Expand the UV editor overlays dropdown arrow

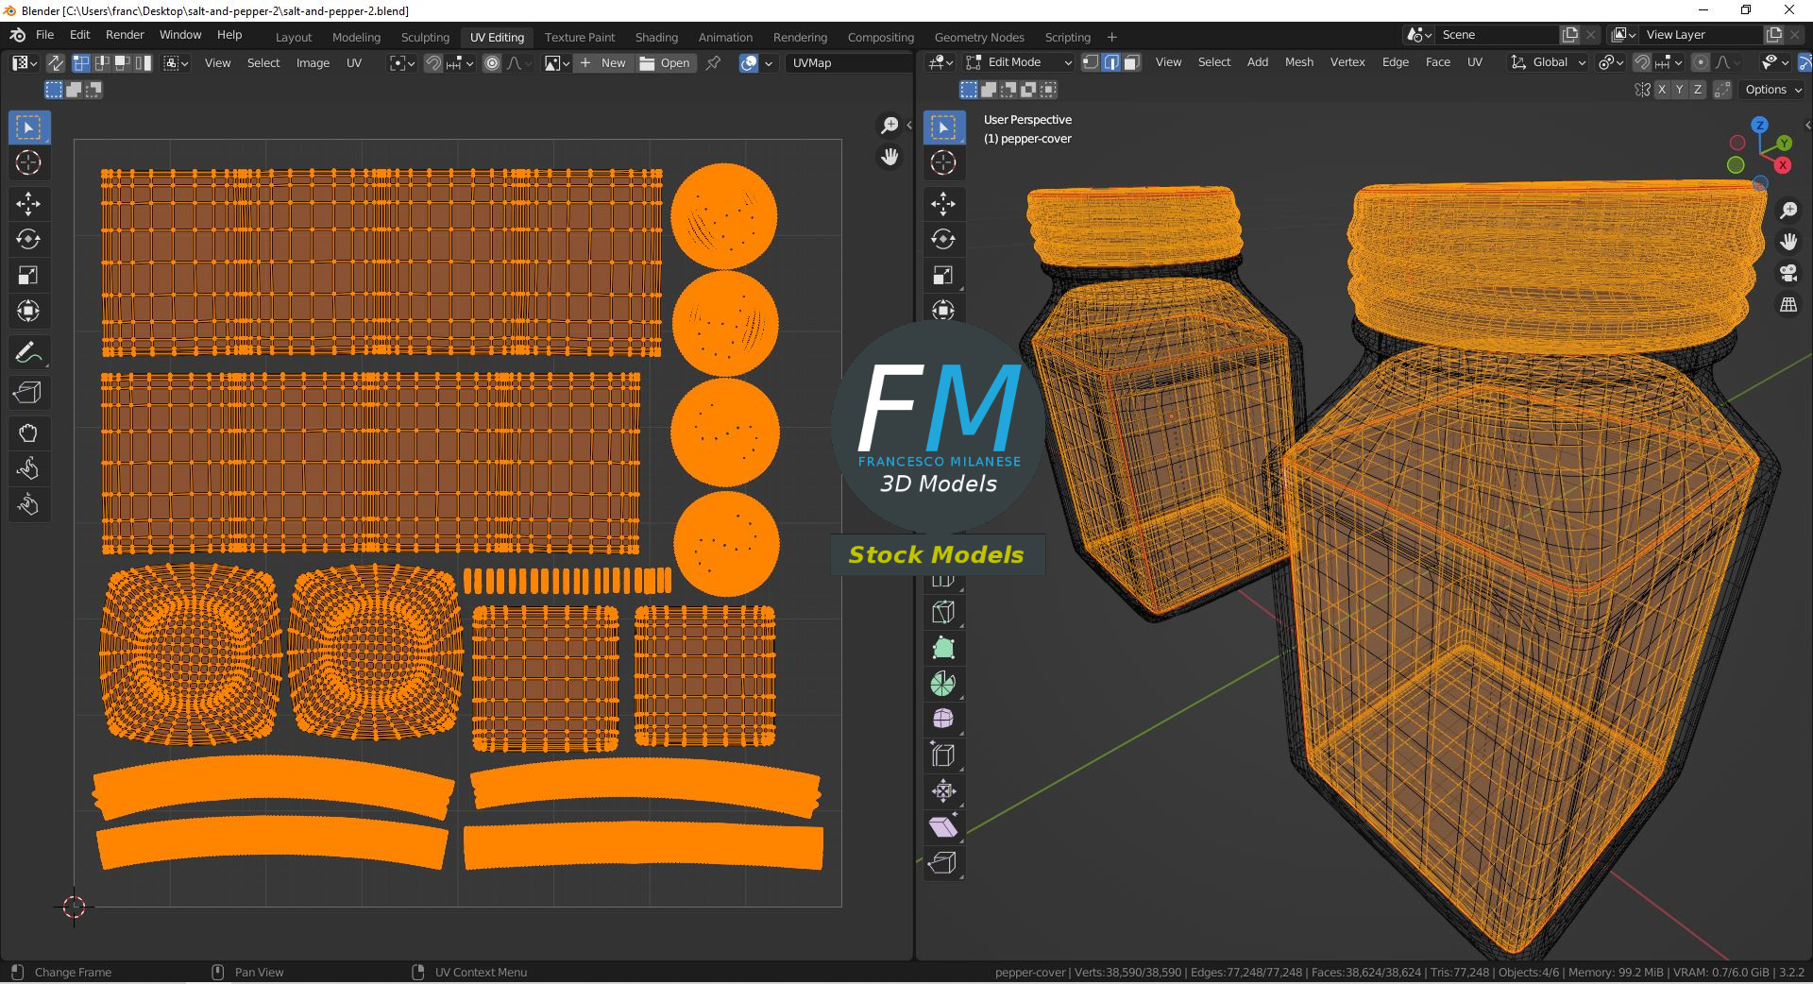tap(769, 63)
